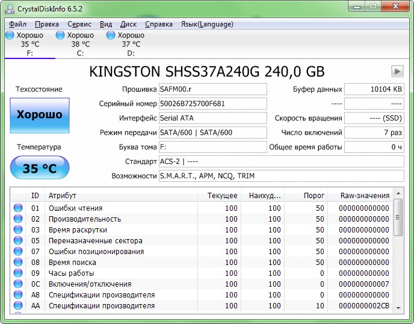
Task: Click the Текущее column header
Action: coord(220,195)
